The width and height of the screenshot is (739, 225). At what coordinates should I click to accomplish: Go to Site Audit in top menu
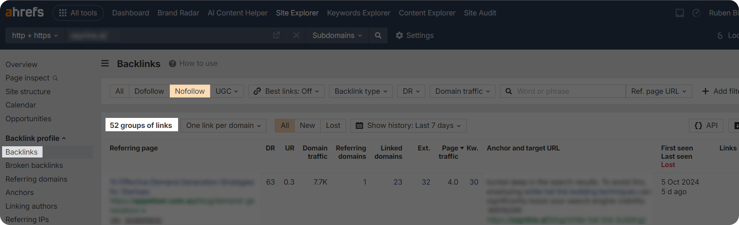480,13
